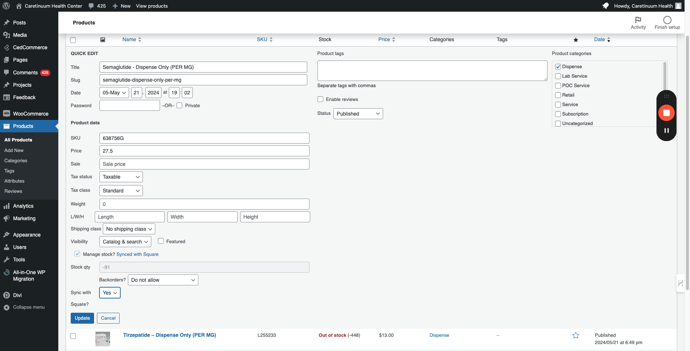This screenshot has height=351, width=690.
Task: Click the Product tags text area
Action: tap(432, 71)
